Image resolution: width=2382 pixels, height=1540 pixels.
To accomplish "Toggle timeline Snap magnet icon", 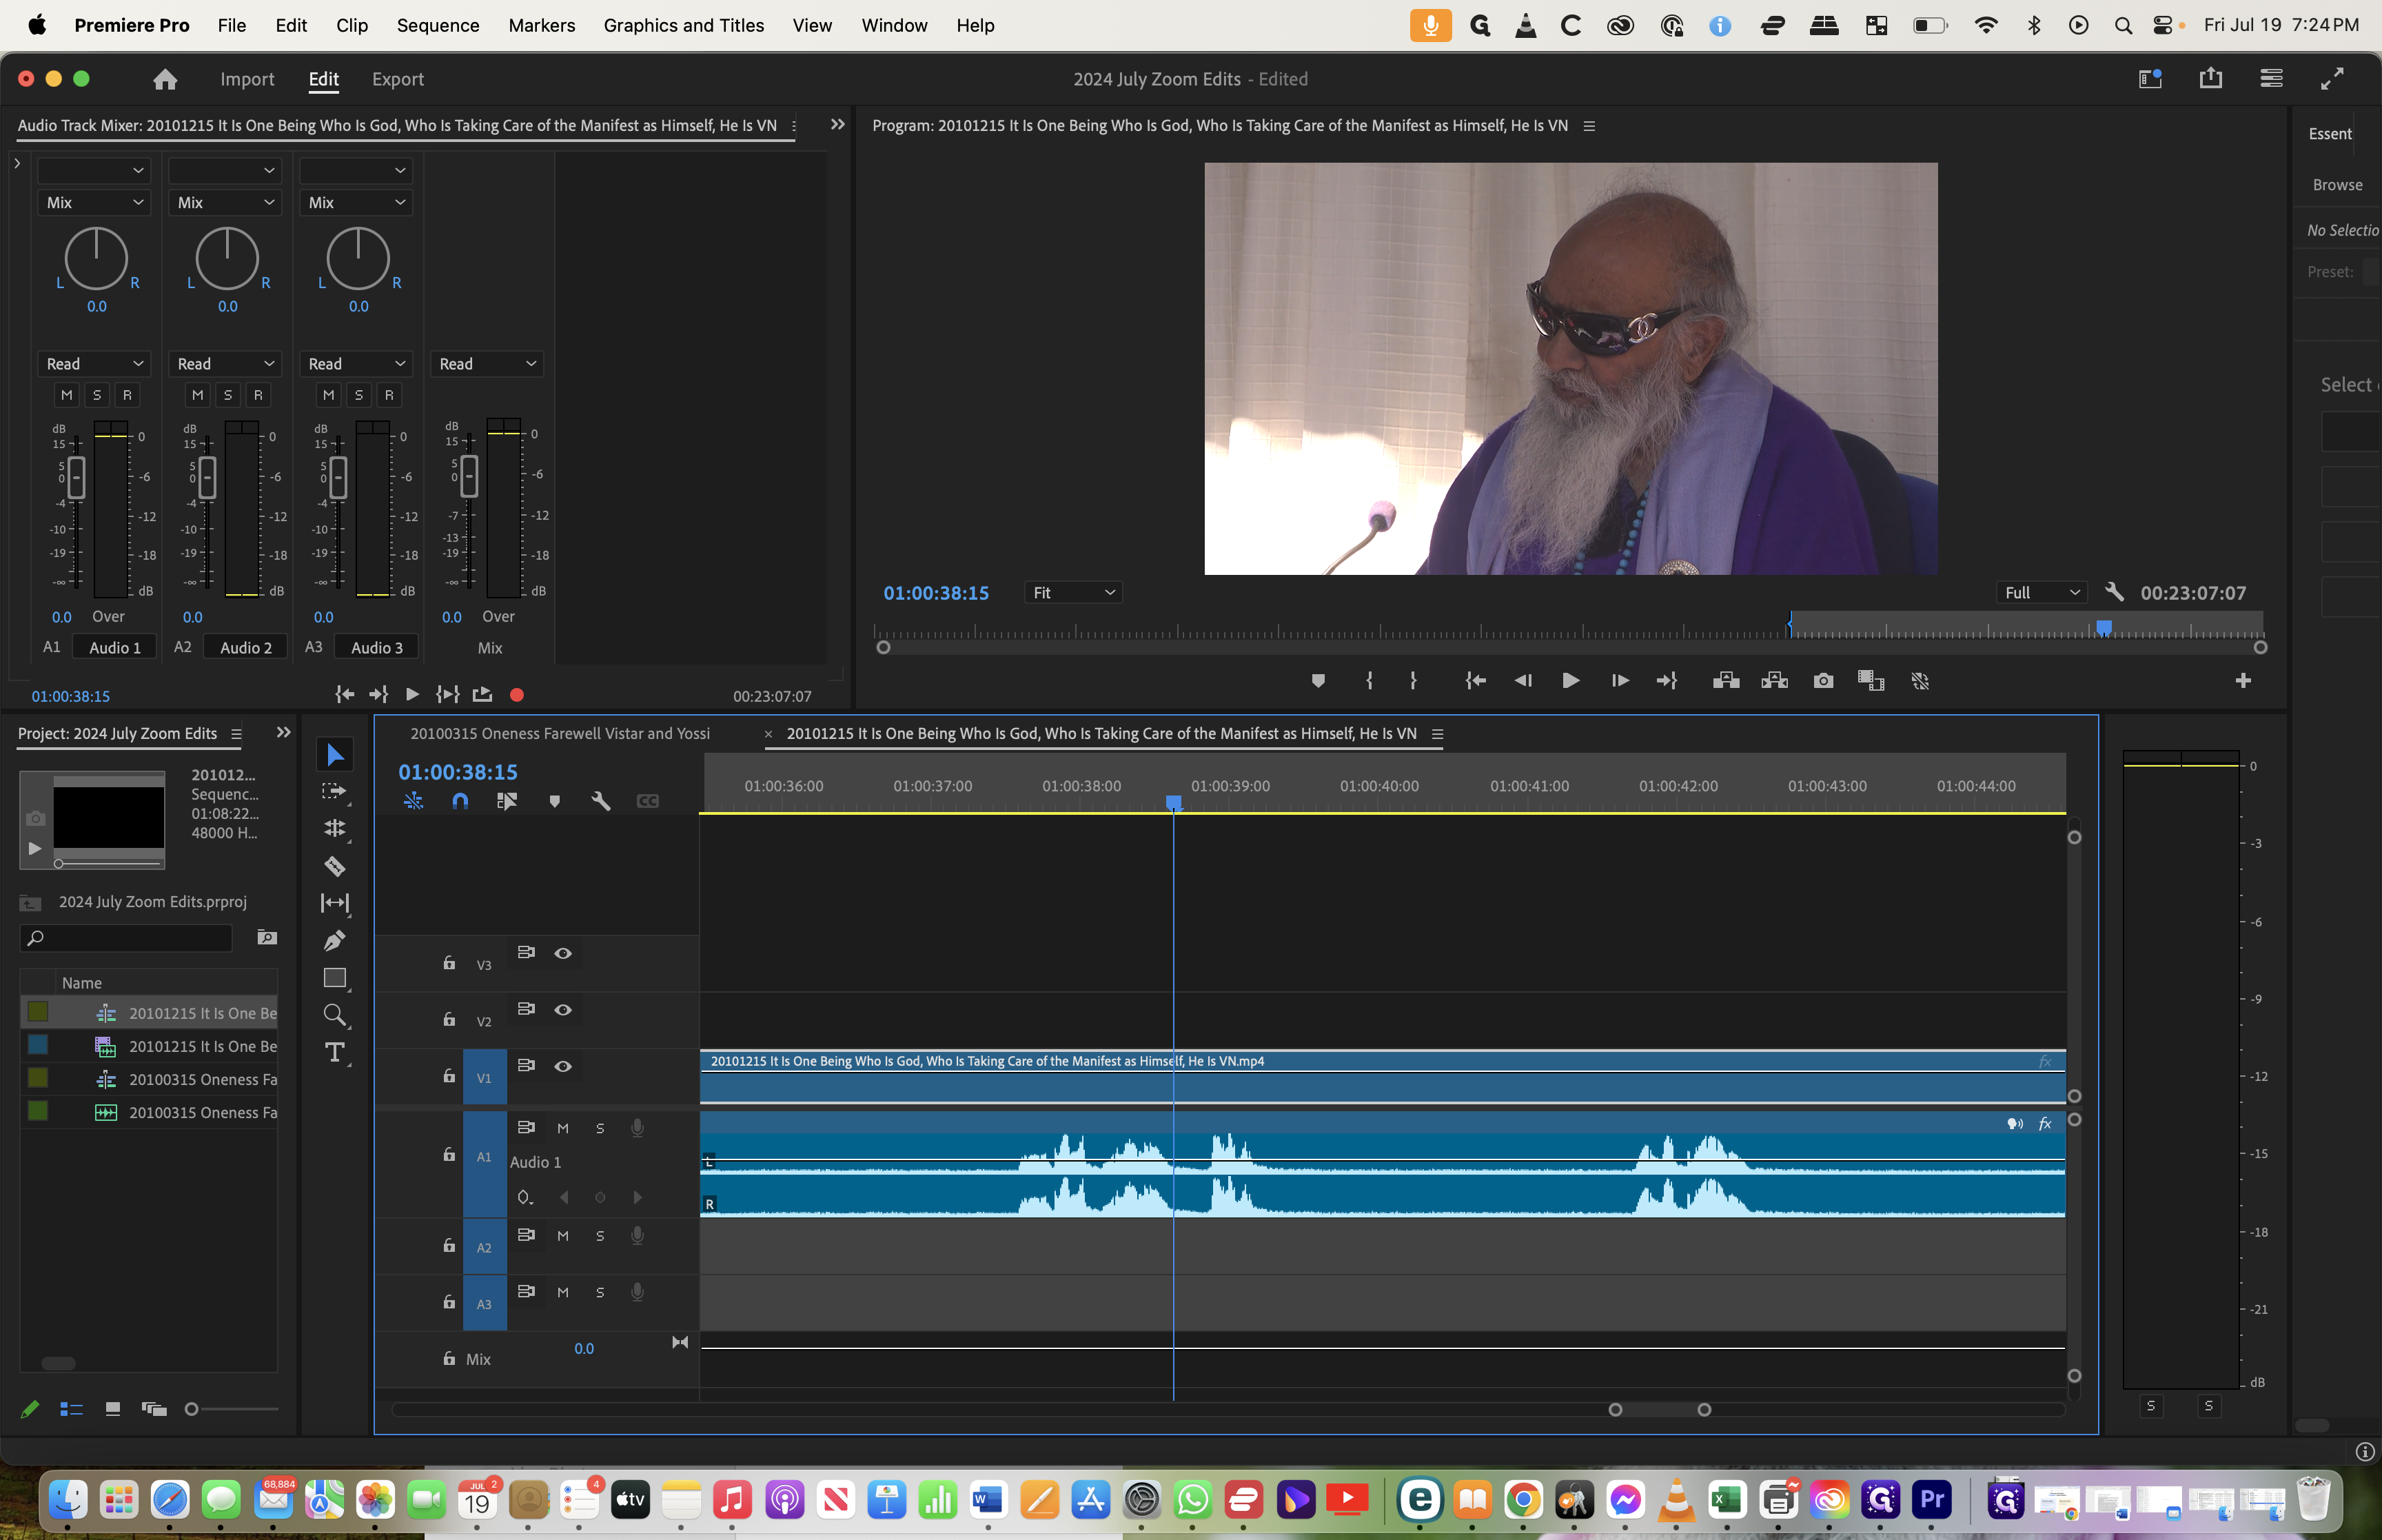I will (x=460, y=801).
